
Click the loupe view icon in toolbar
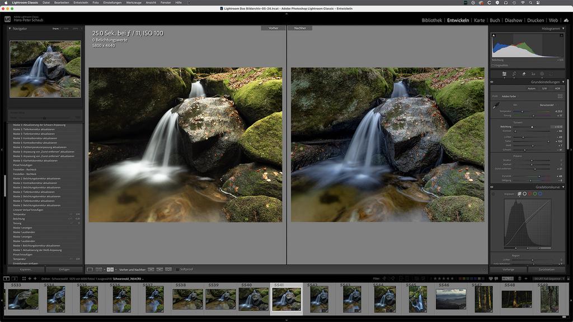click(90, 269)
